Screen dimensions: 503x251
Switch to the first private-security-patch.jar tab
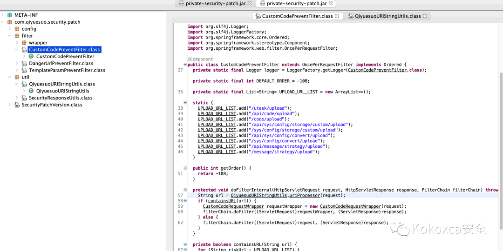pyautogui.click(x=216, y=4)
